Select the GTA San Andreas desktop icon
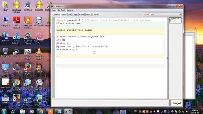Image resolution: width=203 pixels, height=114 pixels. 16,100
